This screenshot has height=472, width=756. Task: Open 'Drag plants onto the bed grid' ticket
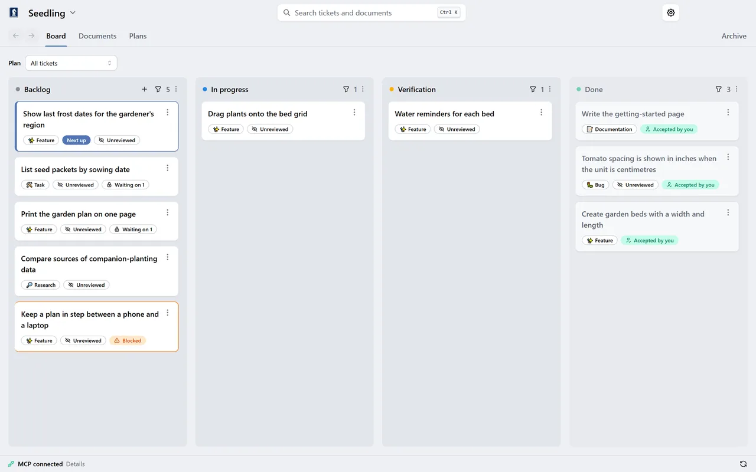tap(258, 114)
